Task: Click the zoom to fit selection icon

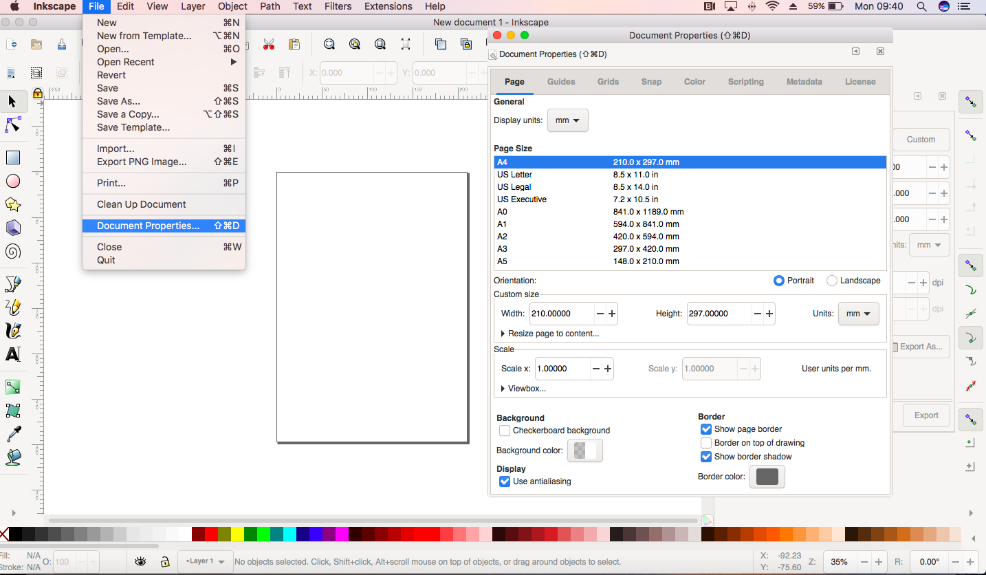Action: click(x=329, y=45)
